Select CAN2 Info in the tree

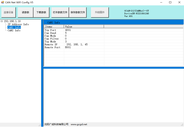tap(14, 31)
